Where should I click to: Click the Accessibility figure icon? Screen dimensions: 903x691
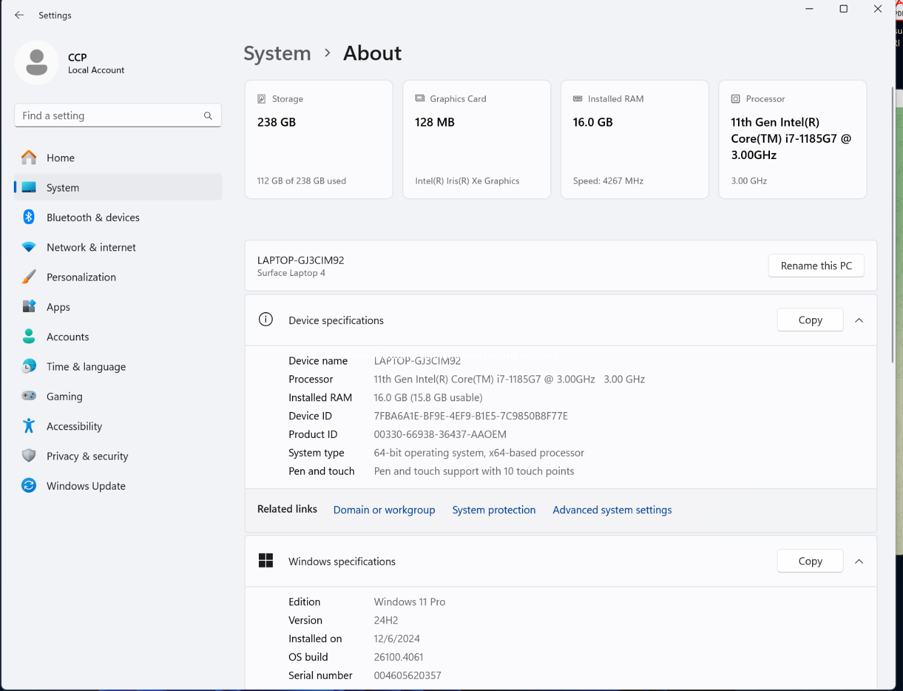(x=29, y=426)
